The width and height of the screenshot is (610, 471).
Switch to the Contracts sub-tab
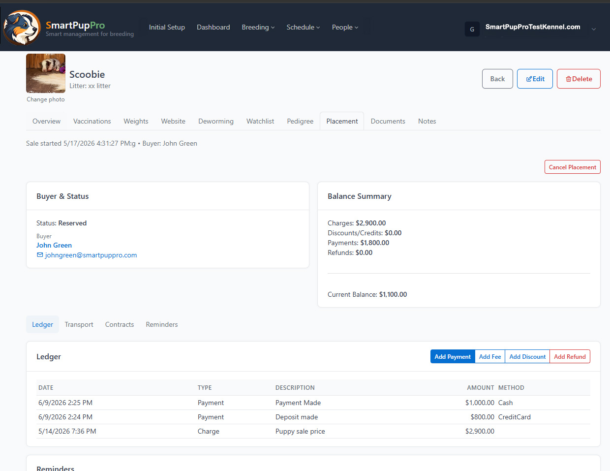point(120,324)
